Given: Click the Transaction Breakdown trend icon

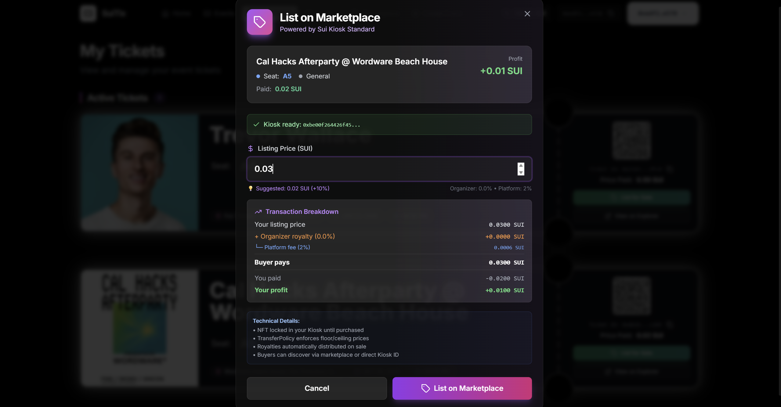Looking at the screenshot, I should tap(258, 212).
